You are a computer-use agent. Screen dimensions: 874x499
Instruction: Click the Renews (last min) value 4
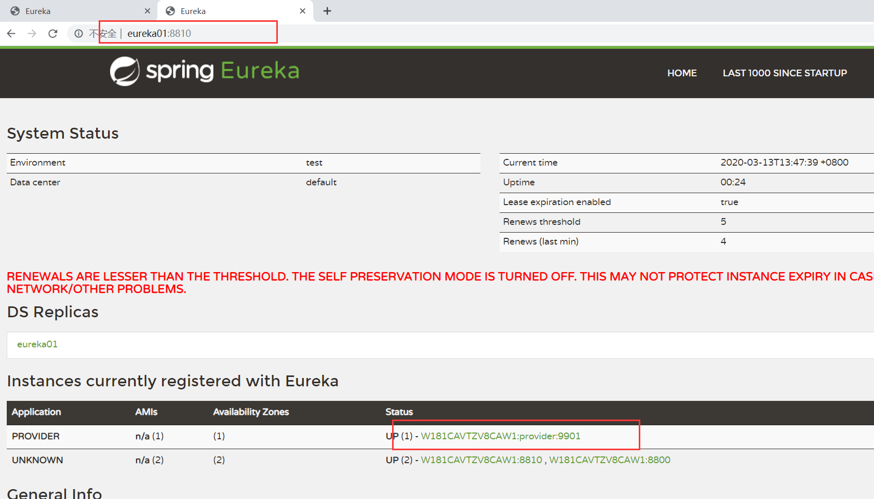pos(723,241)
